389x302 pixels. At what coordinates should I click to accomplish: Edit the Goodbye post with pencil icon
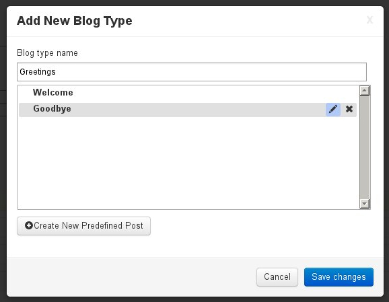pyautogui.click(x=333, y=109)
